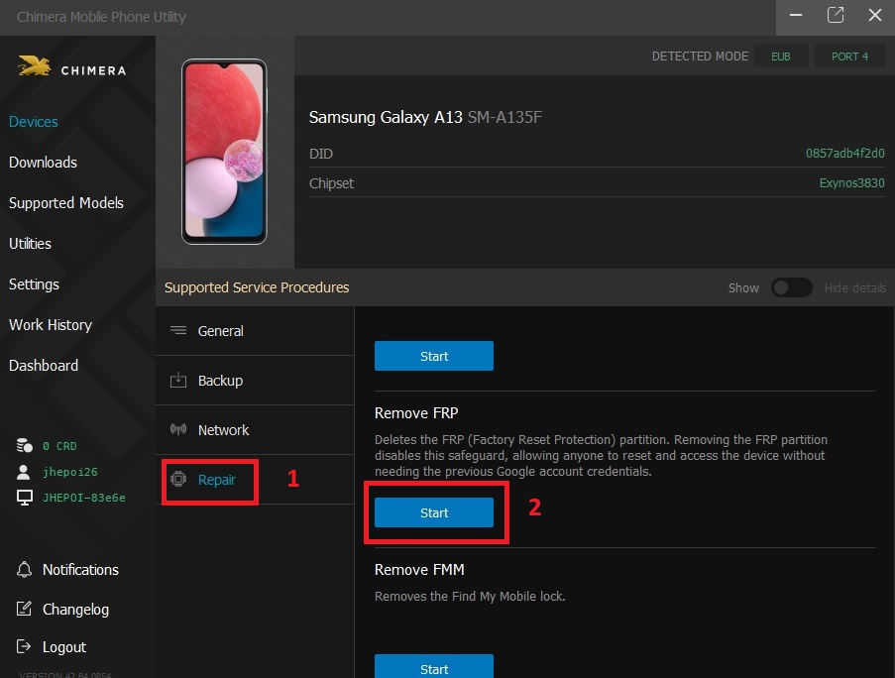Click the PORT 4 badge
The image size is (895, 678).
coord(849,56)
